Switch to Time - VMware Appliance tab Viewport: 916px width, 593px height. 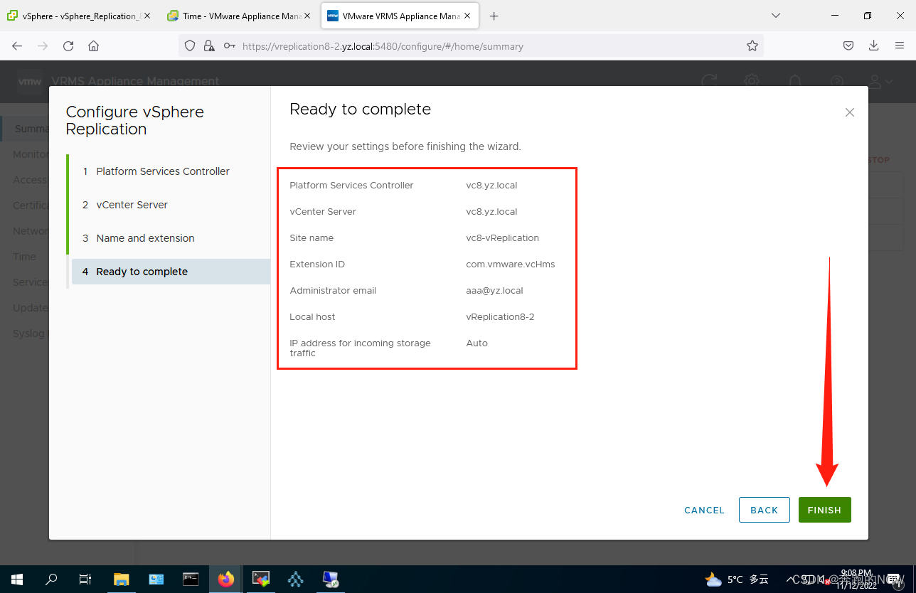238,16
